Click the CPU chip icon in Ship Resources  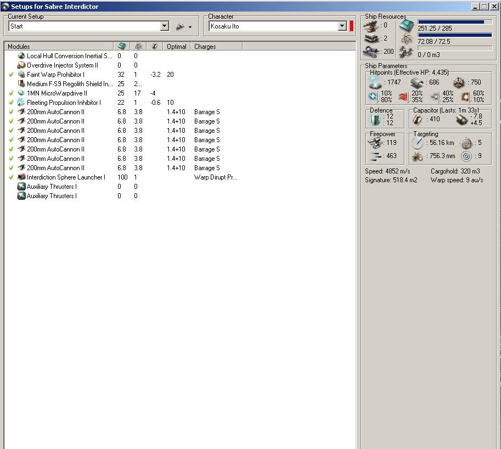point(407,25)
